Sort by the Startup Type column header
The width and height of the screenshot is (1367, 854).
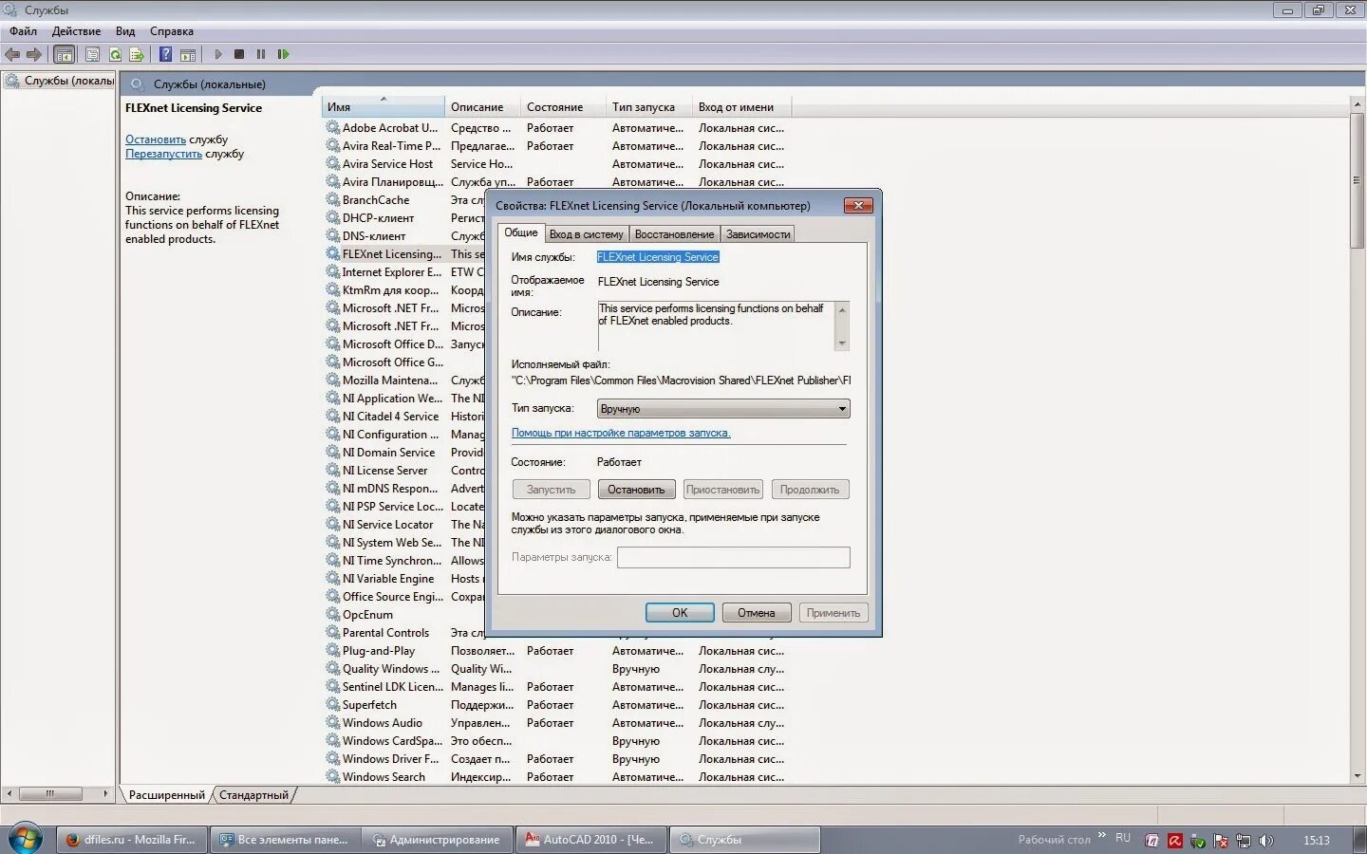pyautogui.click(x=648, y=106)
